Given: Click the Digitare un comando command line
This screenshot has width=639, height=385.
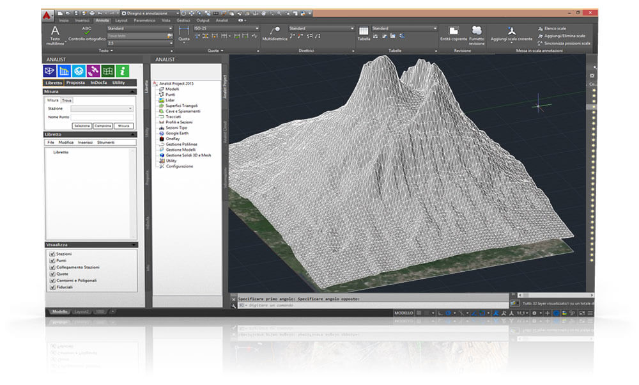Looking at the screenshot, I should click(x=373, y=305).
